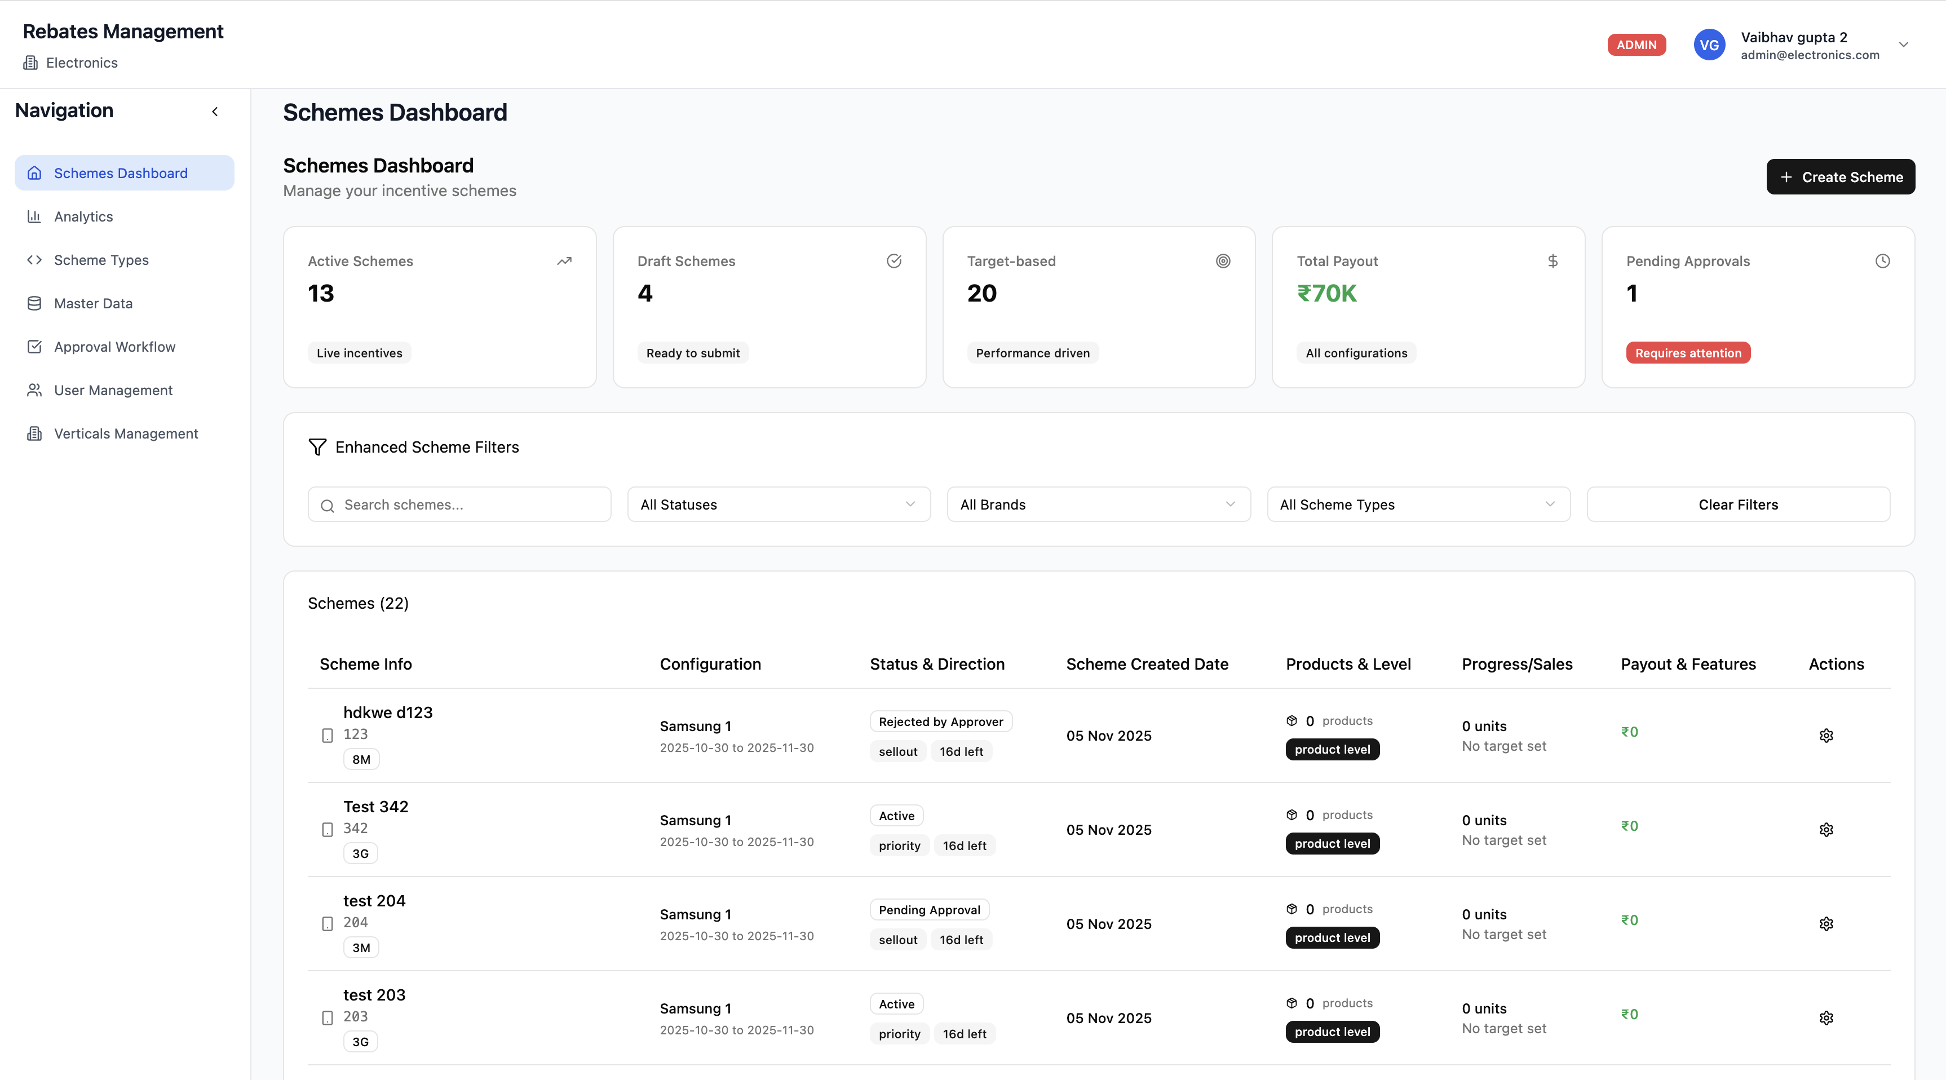Click the Approval Workflow checkmark icon
Screen dimensions: 1946x1080
click(x=35, y=347)
